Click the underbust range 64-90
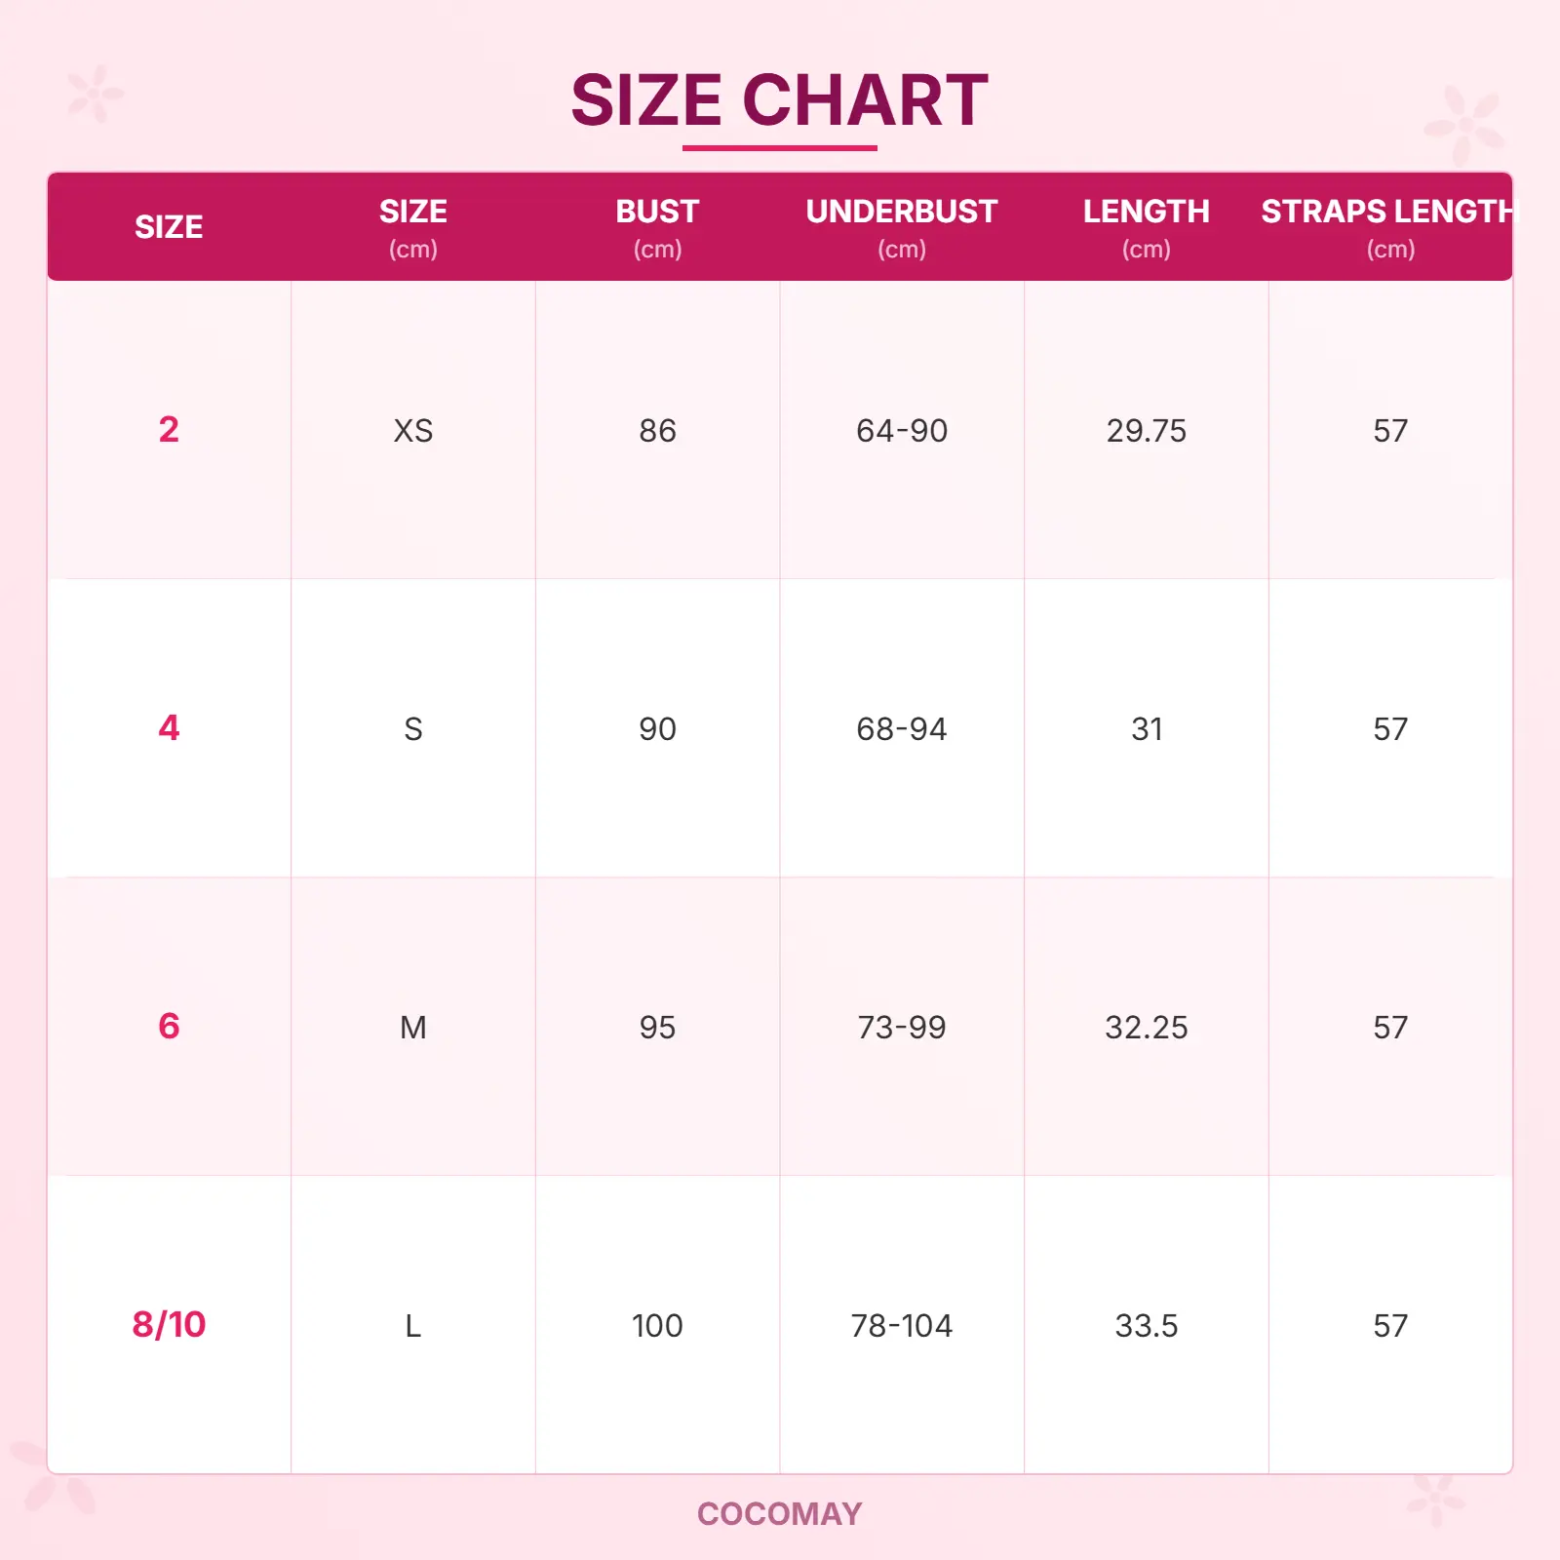Viewport: 1560px width, 1560px height. tap(902, 431)
